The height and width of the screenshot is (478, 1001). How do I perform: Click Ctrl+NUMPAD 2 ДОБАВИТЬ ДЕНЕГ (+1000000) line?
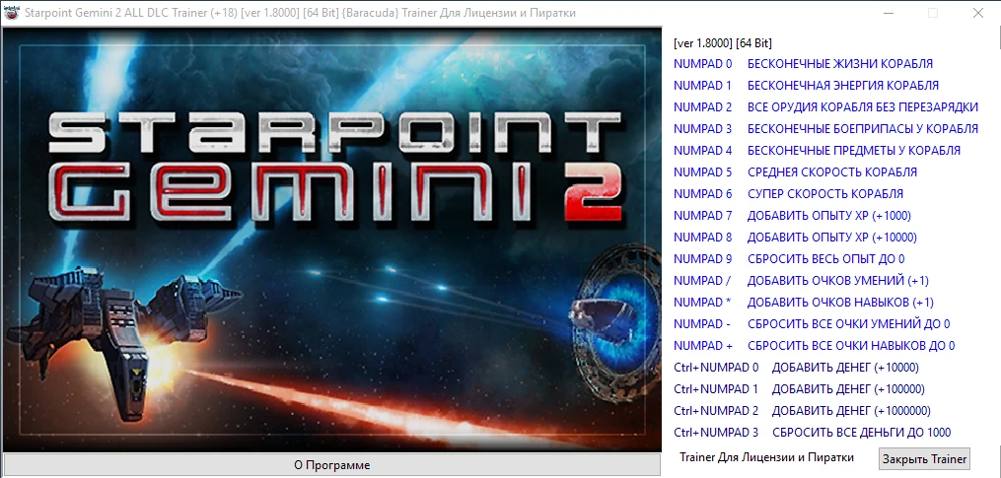pyautogui.click(x=802, y=411)
